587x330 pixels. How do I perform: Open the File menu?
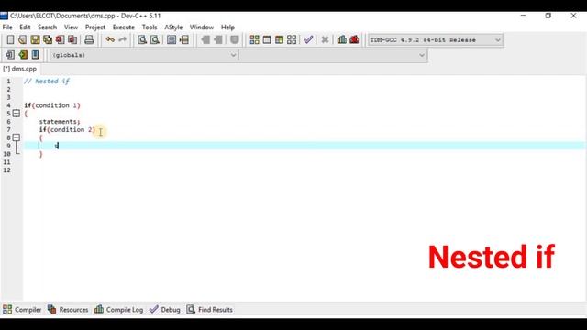(x=7, y=27)
